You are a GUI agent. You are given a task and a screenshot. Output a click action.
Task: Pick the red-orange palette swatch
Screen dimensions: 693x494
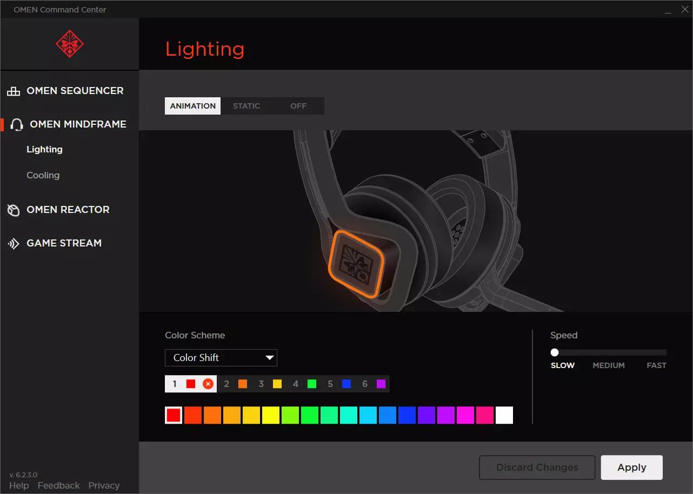click(193, 415)
